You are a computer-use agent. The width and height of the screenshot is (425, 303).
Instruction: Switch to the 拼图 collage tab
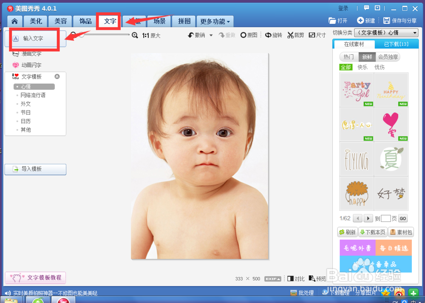point(184,21)
